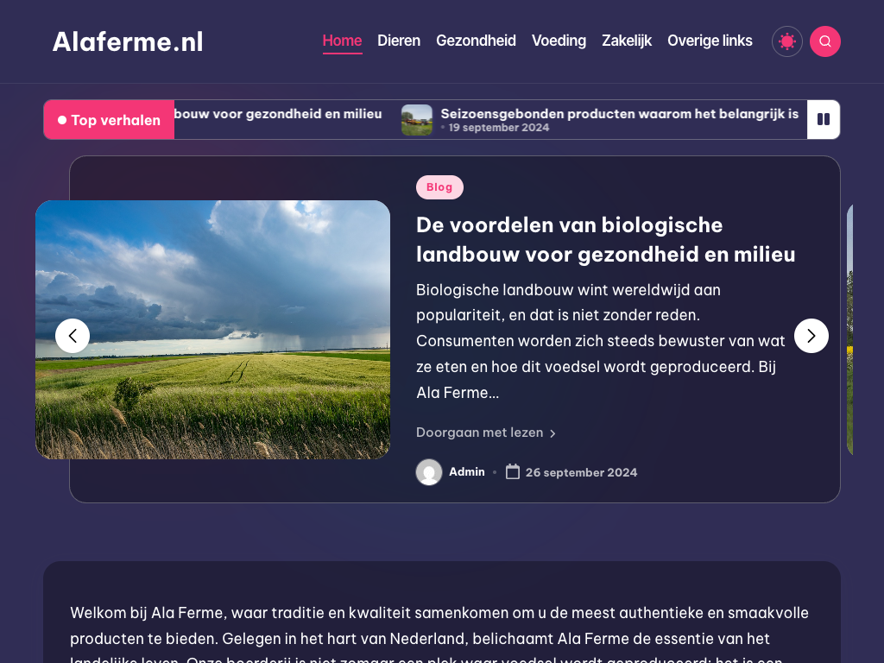The image size is (884, 663).
Task: Open the biologische landbouw article title
Action: [605, 239]
